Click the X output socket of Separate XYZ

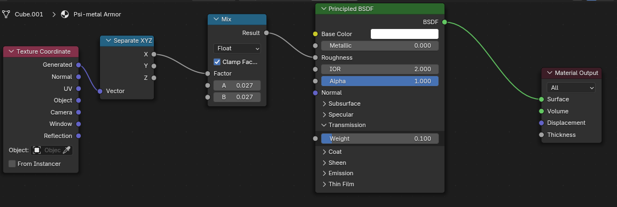click(154, 55)
